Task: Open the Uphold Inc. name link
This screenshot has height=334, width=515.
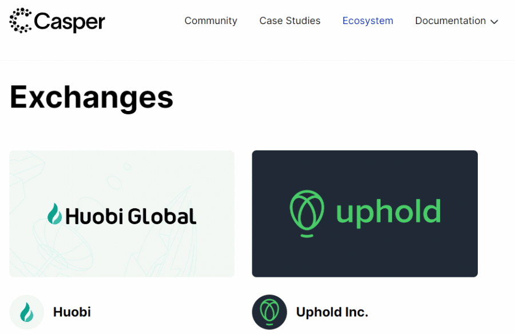Action: tap(332, 312)
